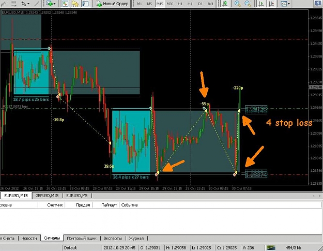The height and width of the screenshot is (251, 323).
Task: Click the O: 1.29031 status value
Action: point(151,248)
